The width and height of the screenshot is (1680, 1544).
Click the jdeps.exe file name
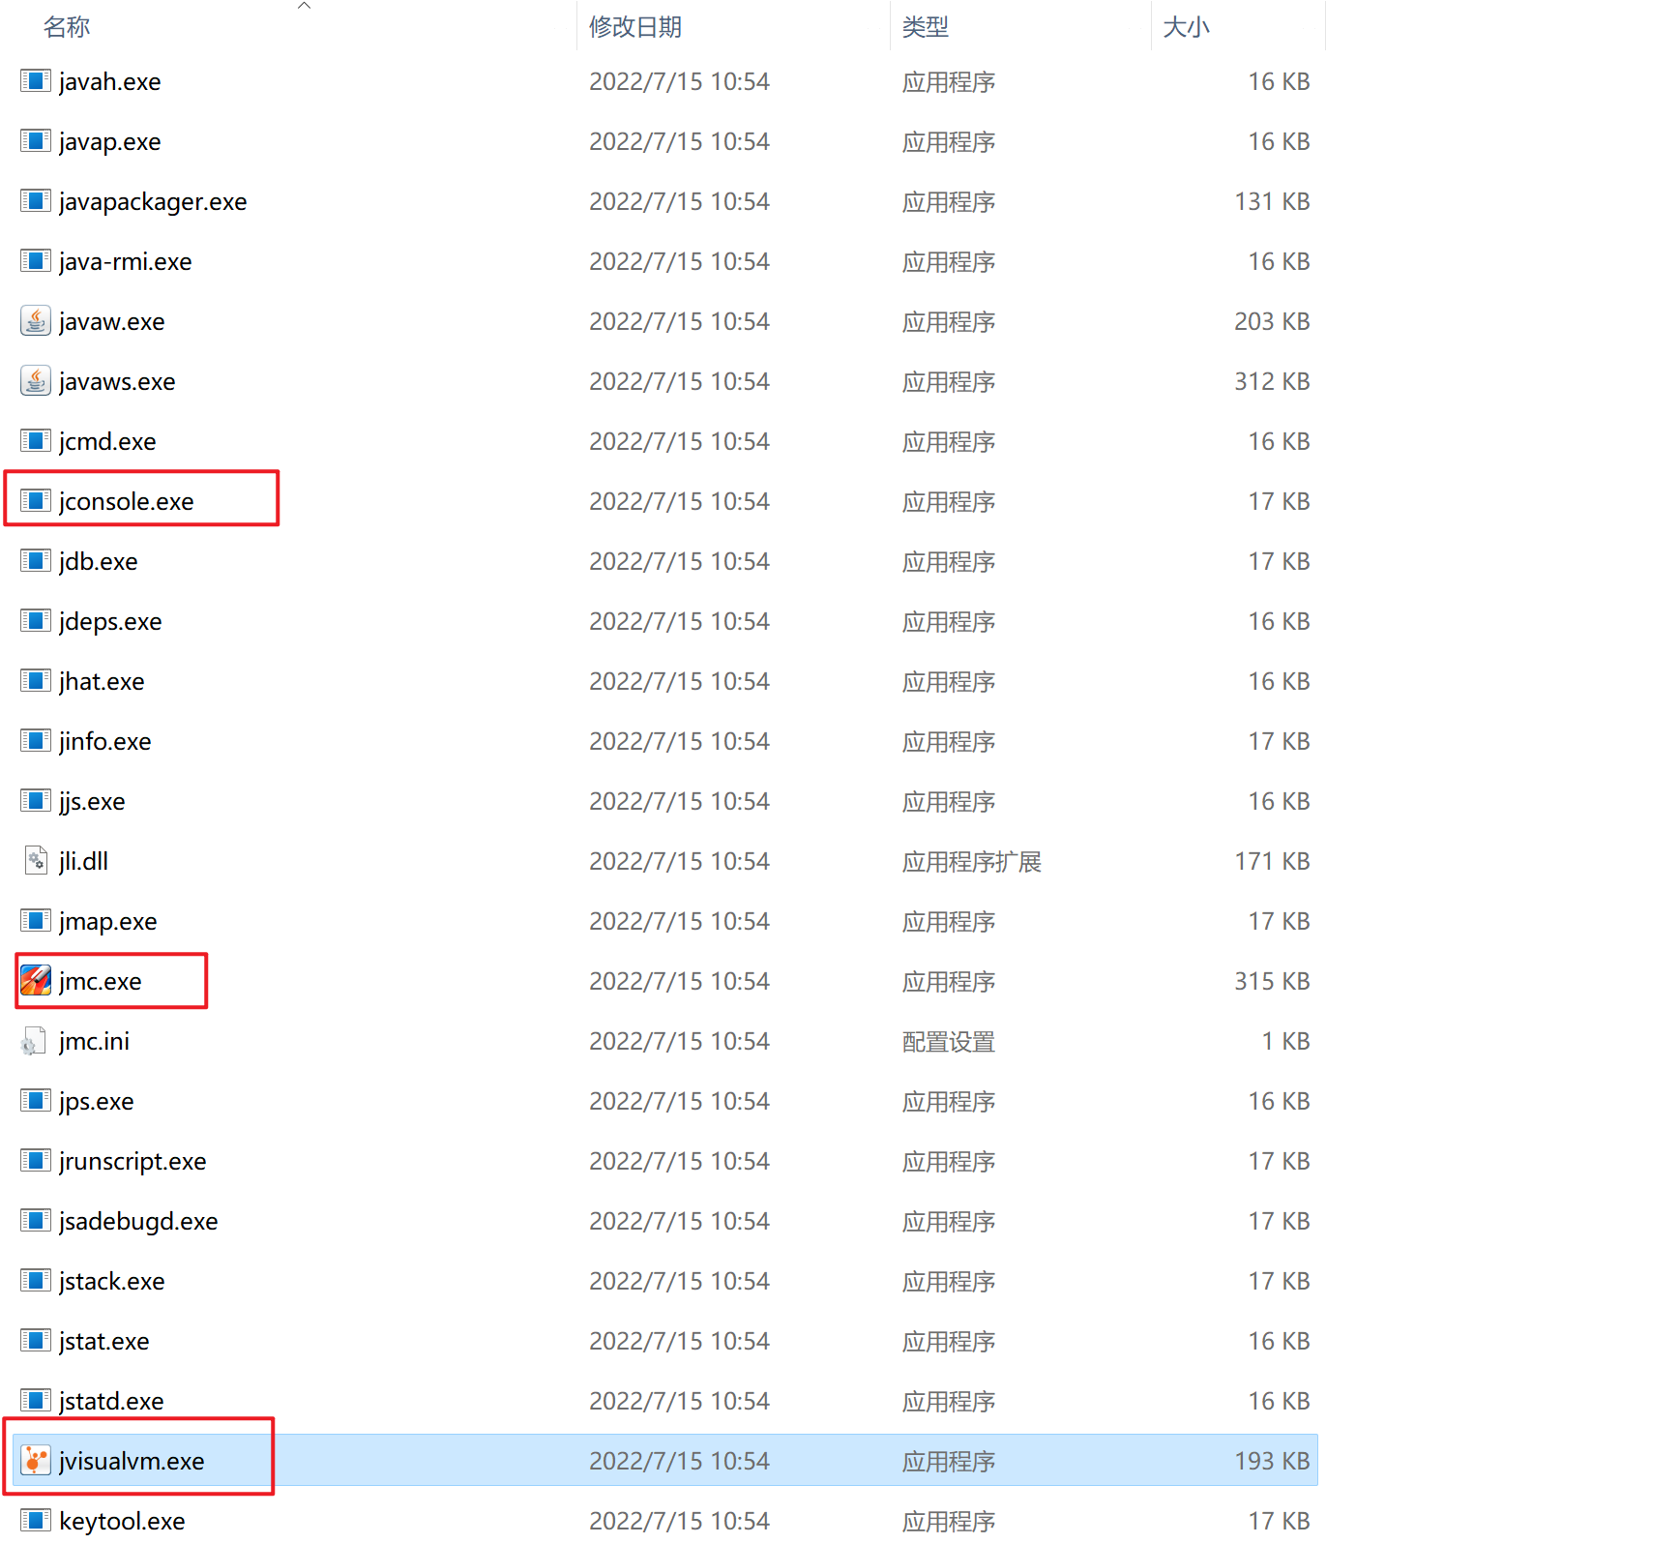[110, 621]
